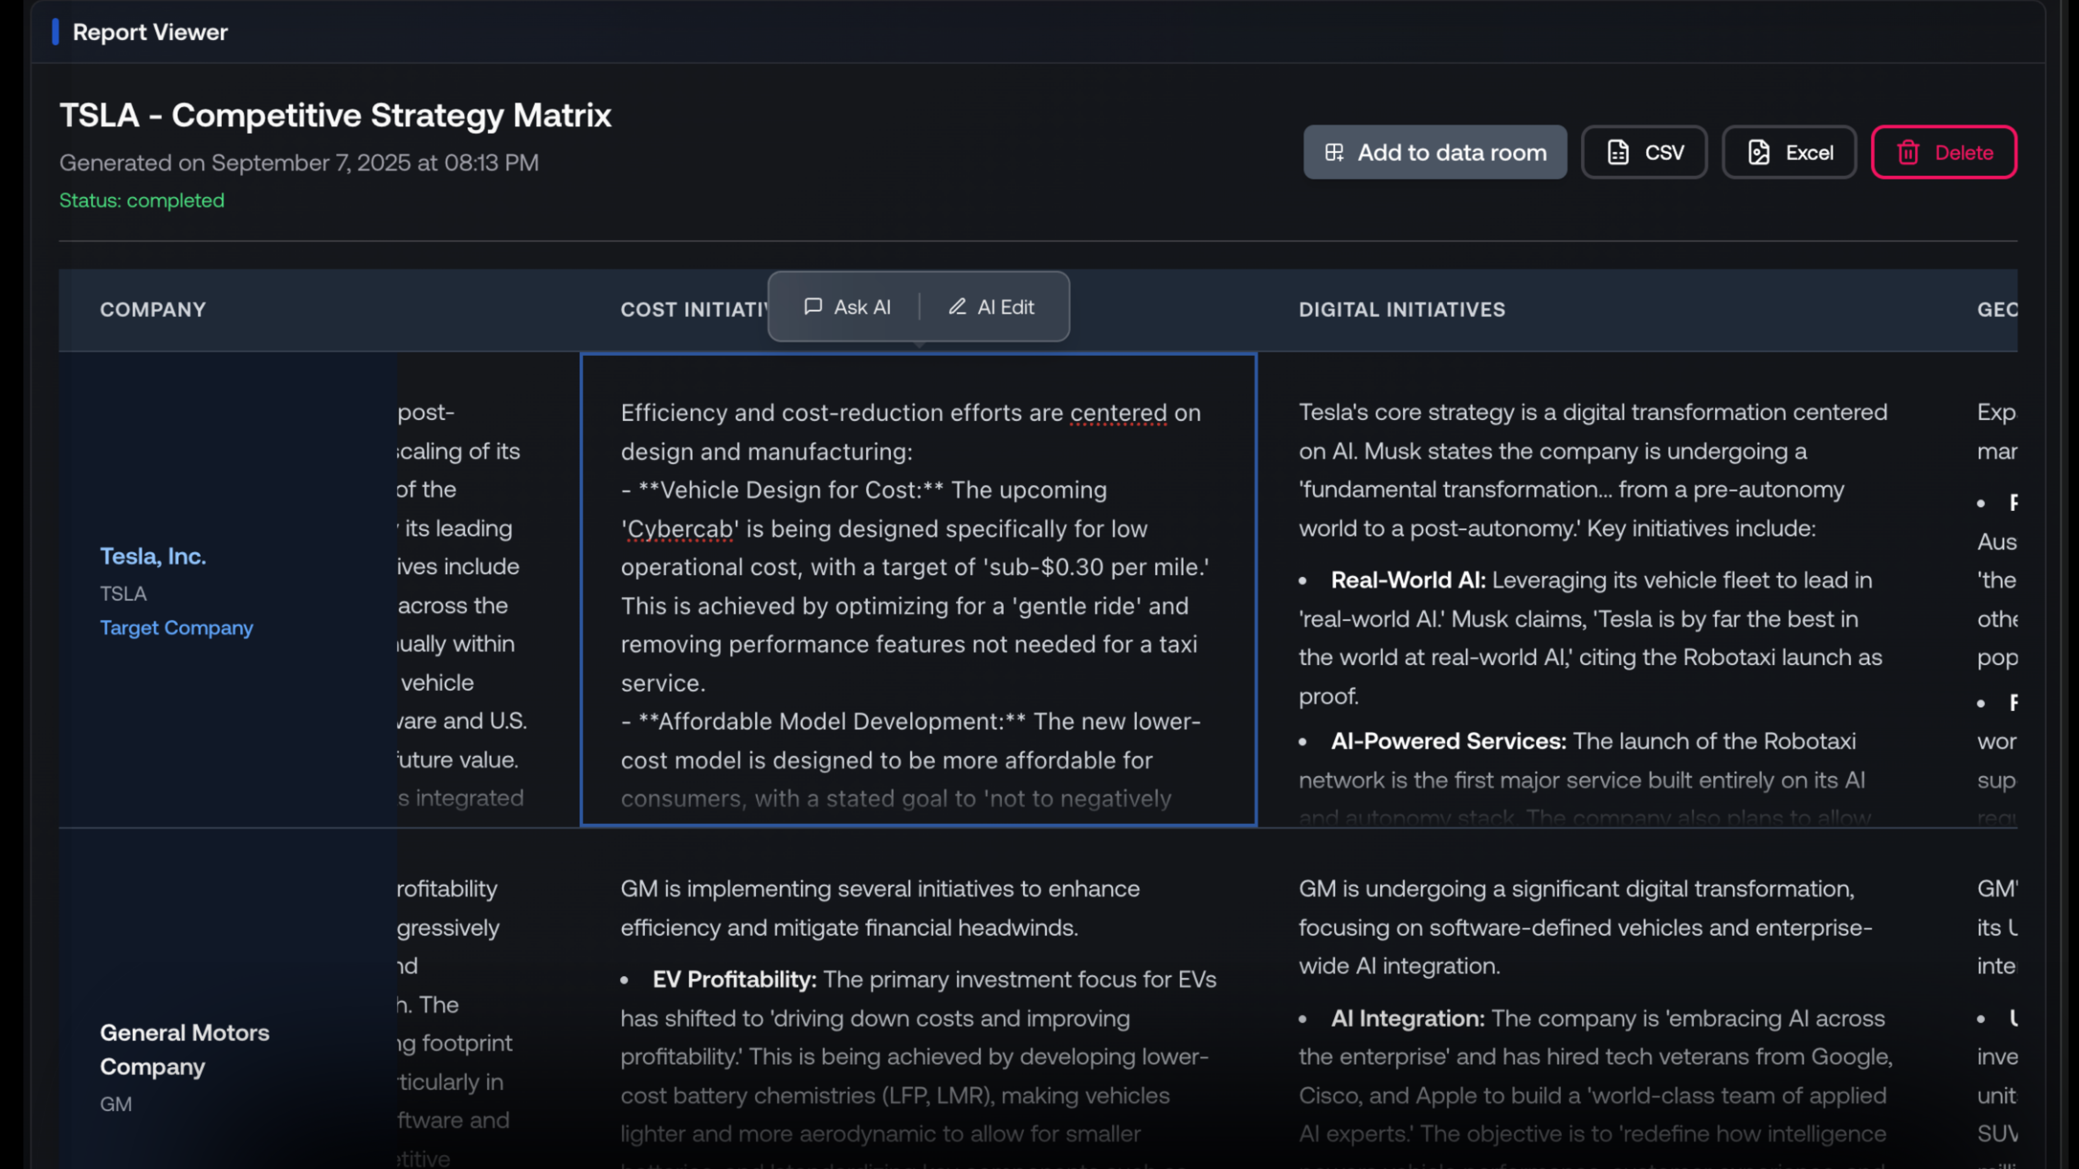
Task: Click the Add to data room button
Action: coord(1435,152)
